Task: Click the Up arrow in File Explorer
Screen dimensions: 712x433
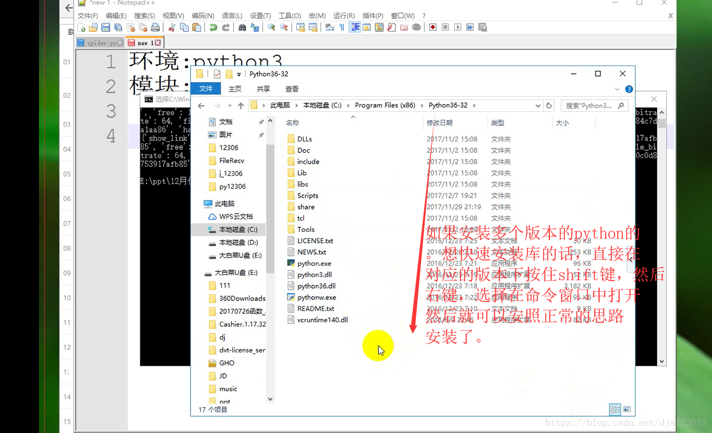Action: (241, 106)
